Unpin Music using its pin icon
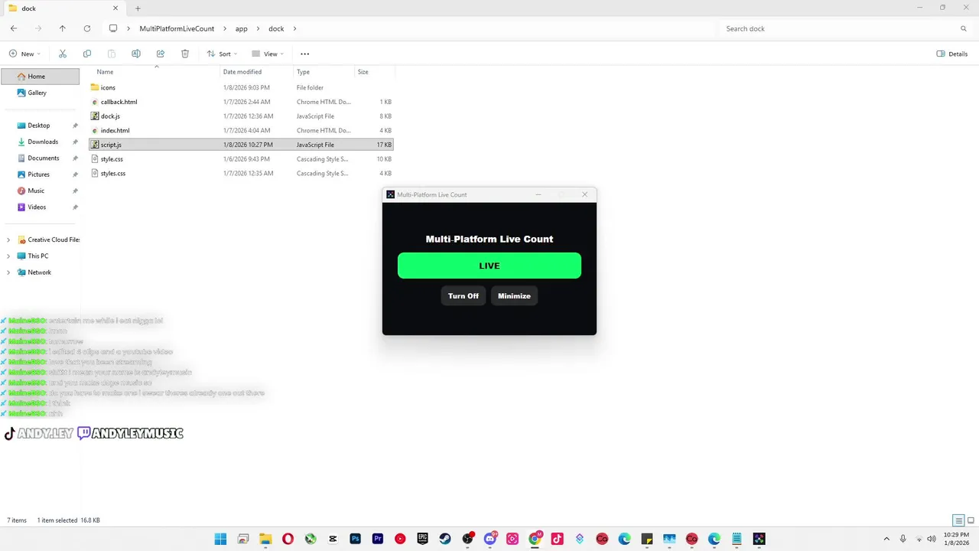Screen dimensions: 979x551 (x=75, y=191)
